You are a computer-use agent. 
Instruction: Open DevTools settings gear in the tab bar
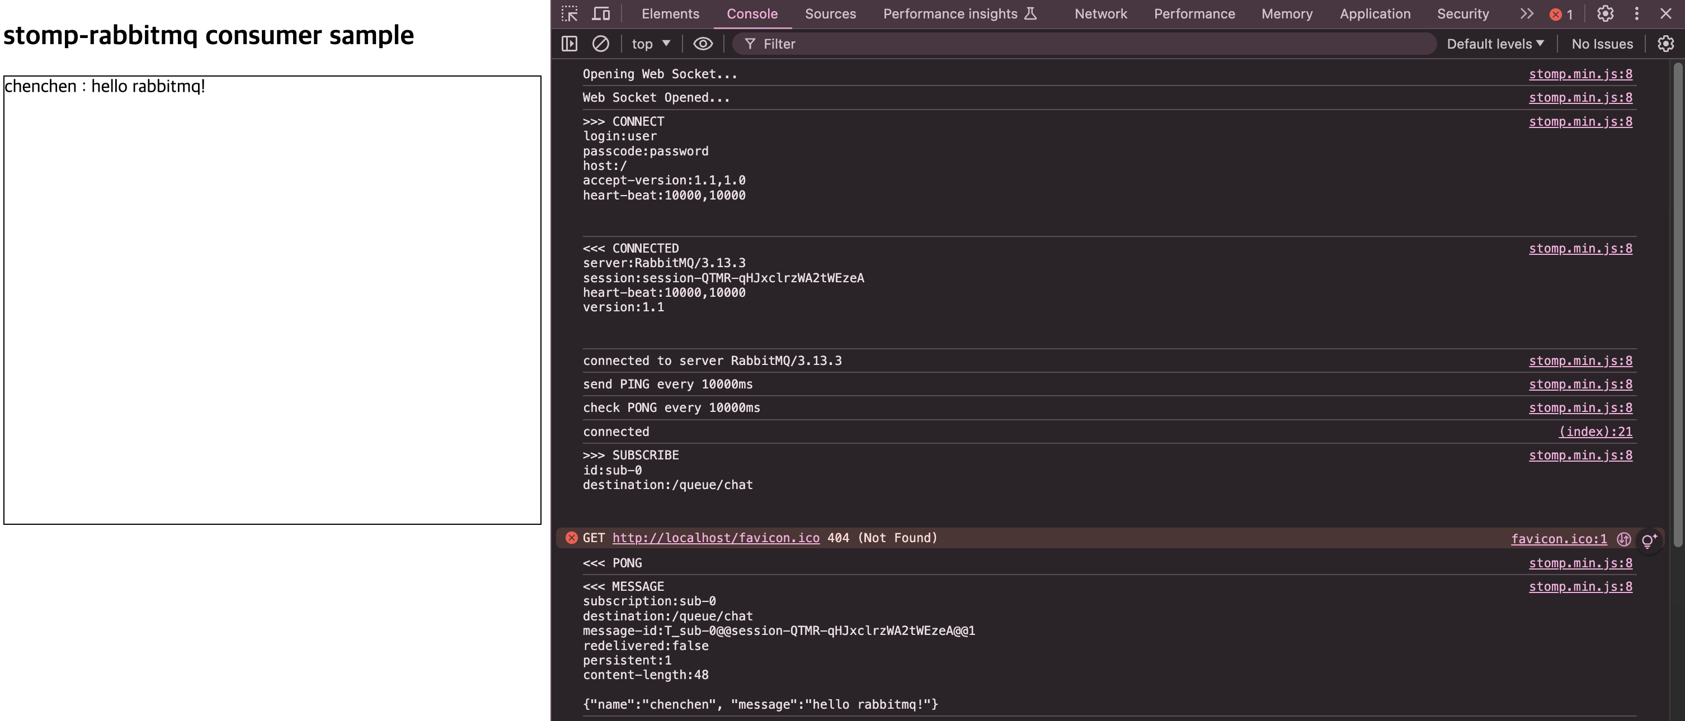[x=1604, y=14]
